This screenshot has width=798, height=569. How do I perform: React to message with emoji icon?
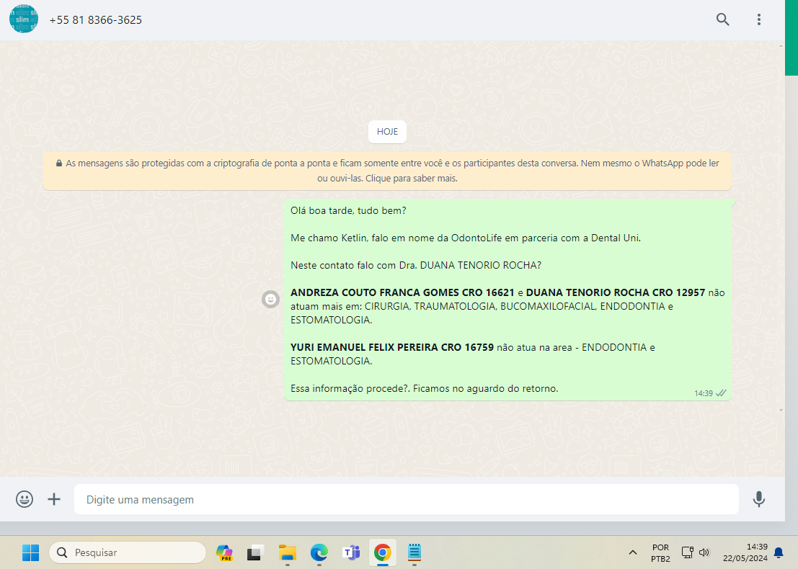click(271, 299)
